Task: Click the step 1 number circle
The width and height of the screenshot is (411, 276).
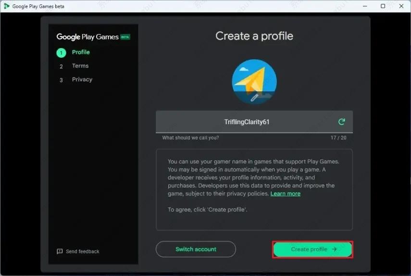Action: point(61,53)
